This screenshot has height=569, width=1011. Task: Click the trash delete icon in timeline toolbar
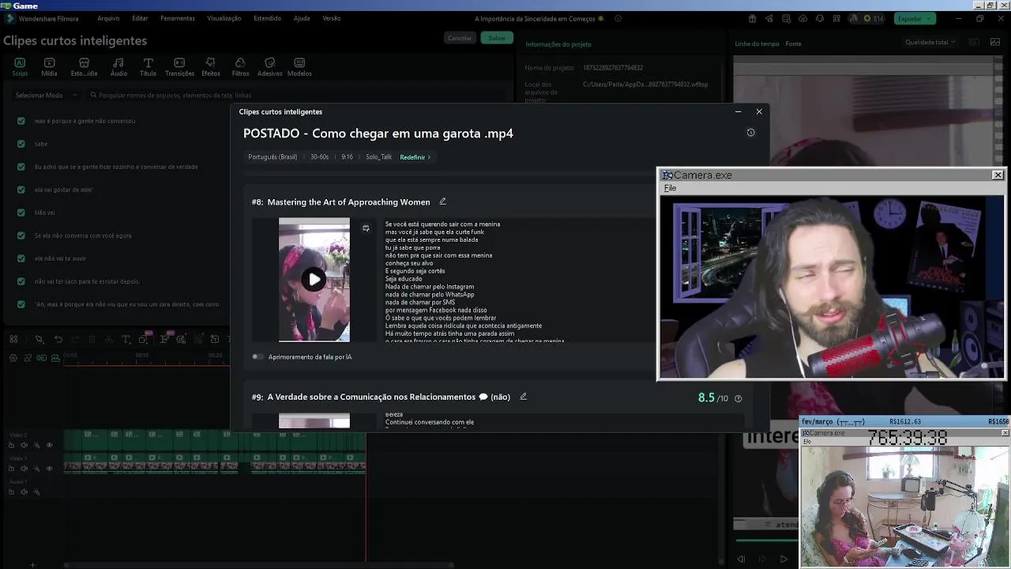pos(92,339)
